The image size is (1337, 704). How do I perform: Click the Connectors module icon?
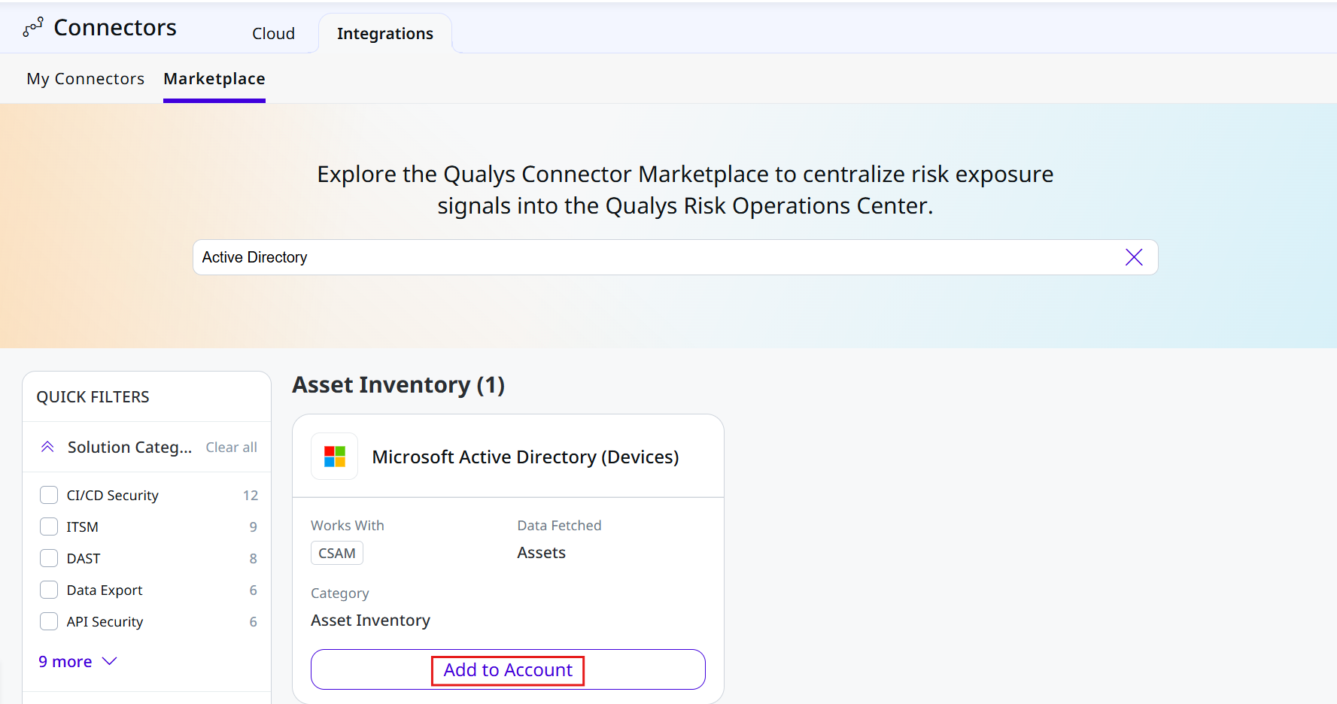[33, 28]
